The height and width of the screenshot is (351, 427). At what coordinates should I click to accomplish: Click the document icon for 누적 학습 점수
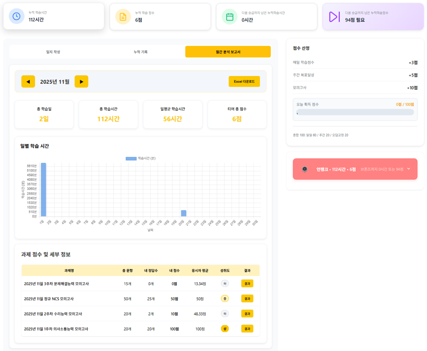pyautogui.click(x=123, y=16)
